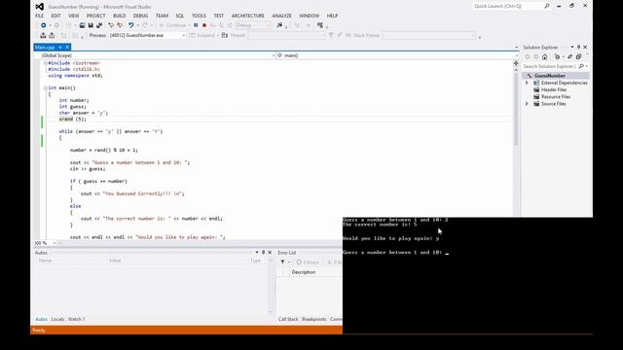The width and height of the screenshot is (623, 350).
Task: Expand the Source Files node
Action: click(528, 104)
